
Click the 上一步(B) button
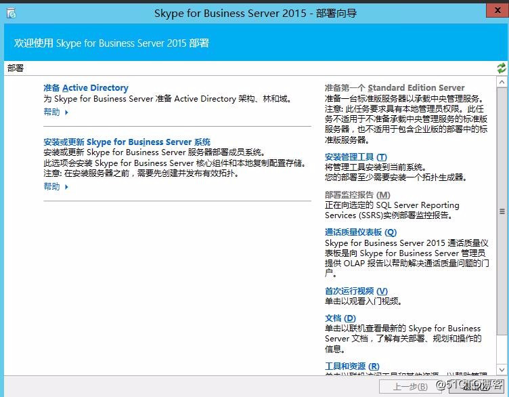pyautogui.click(x=411, y=387)
